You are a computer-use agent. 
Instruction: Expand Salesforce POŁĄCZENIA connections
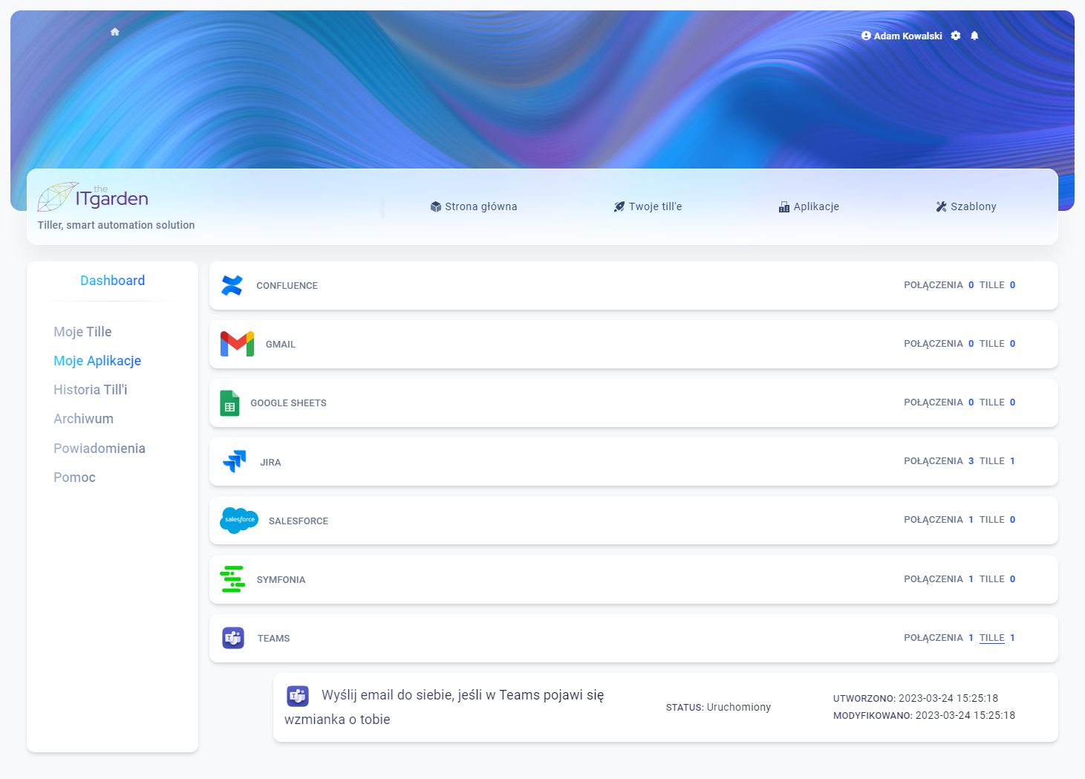(x=934, y=520)
